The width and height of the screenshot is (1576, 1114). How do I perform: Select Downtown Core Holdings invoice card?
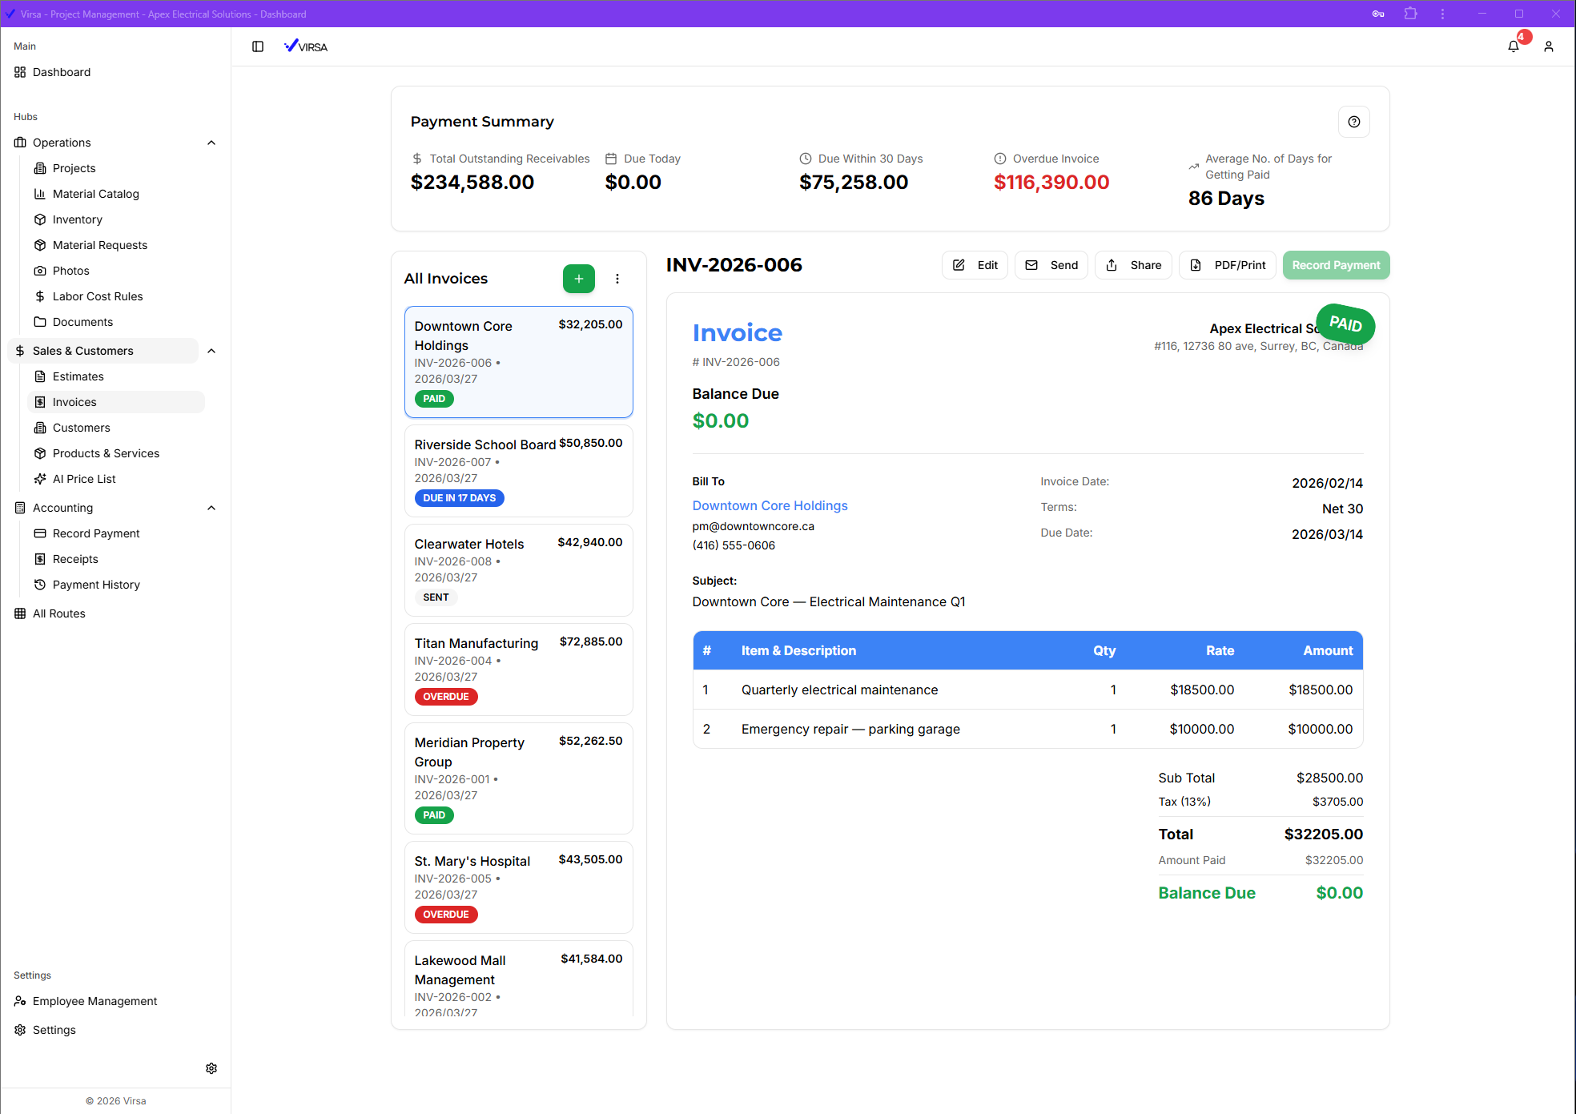pos(519,362)
